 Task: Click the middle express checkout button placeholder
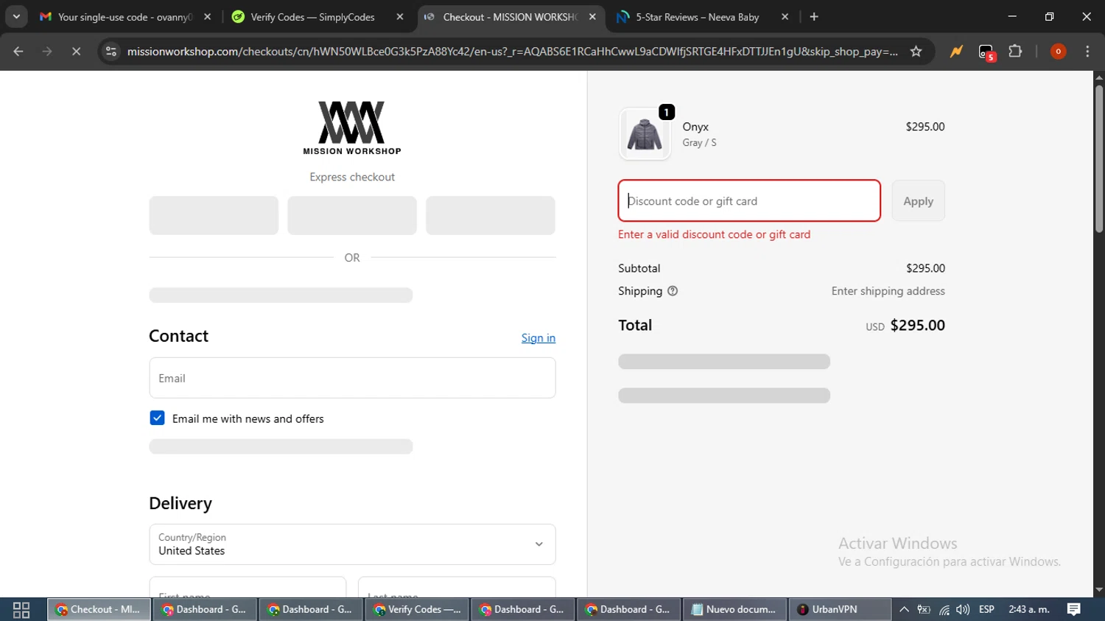click(352, 215)
